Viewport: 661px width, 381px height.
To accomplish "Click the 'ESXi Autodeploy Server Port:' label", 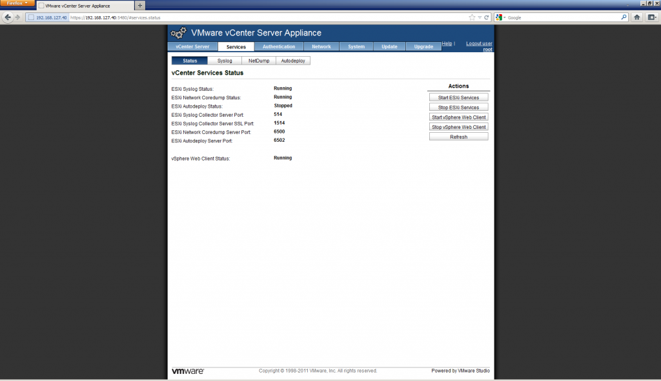I will coord(202,141).
